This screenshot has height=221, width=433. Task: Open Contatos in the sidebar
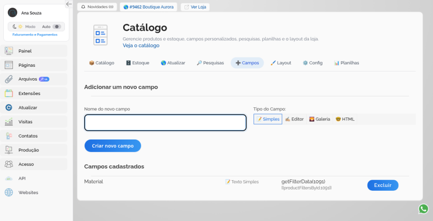tap(34, 136)
